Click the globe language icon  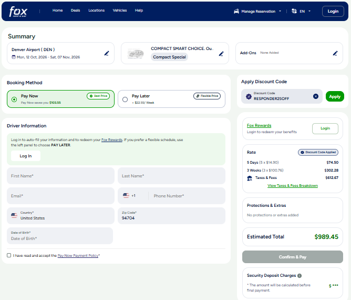click(294, 11)
